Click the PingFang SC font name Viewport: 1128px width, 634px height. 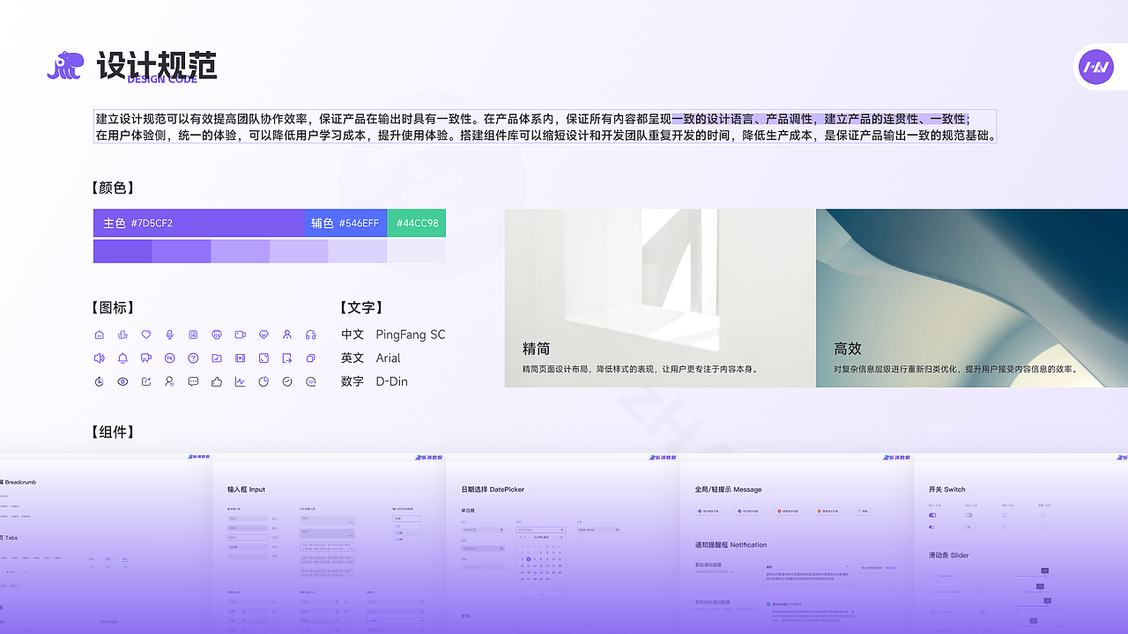pyautogui.click(x=411, y=335)
